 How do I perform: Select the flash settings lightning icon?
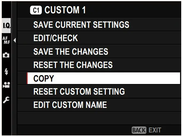pyautogui.click(x=6, y=71)
